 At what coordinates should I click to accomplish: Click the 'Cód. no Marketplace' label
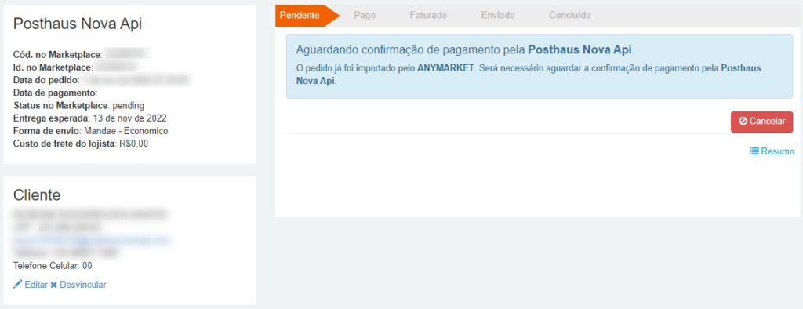[x=58, y=54]
